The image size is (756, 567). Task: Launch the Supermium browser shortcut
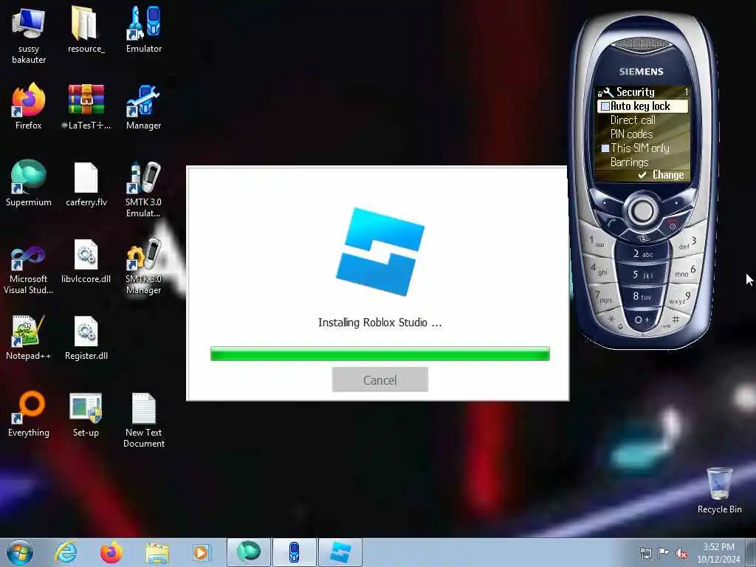point(29,183)
